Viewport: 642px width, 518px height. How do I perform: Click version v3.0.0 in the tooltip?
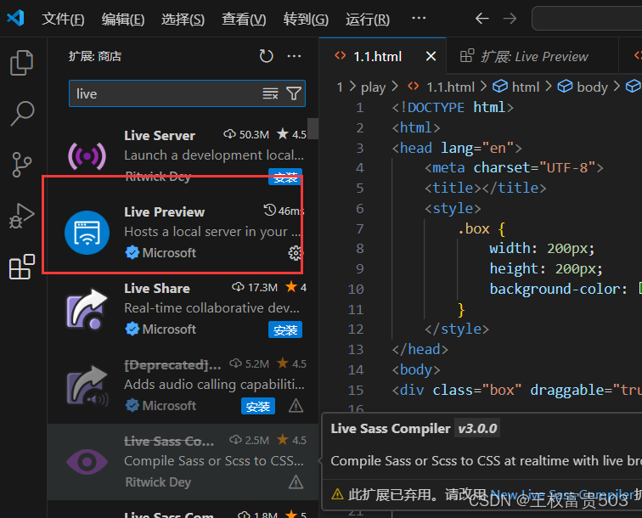(x=477, y=428)
